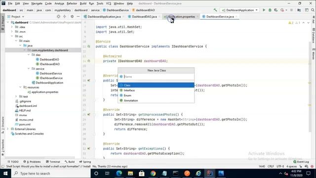Select pom.xml in project tree
This screenshot has height=178, width=316.
click(x=23, y=124)
